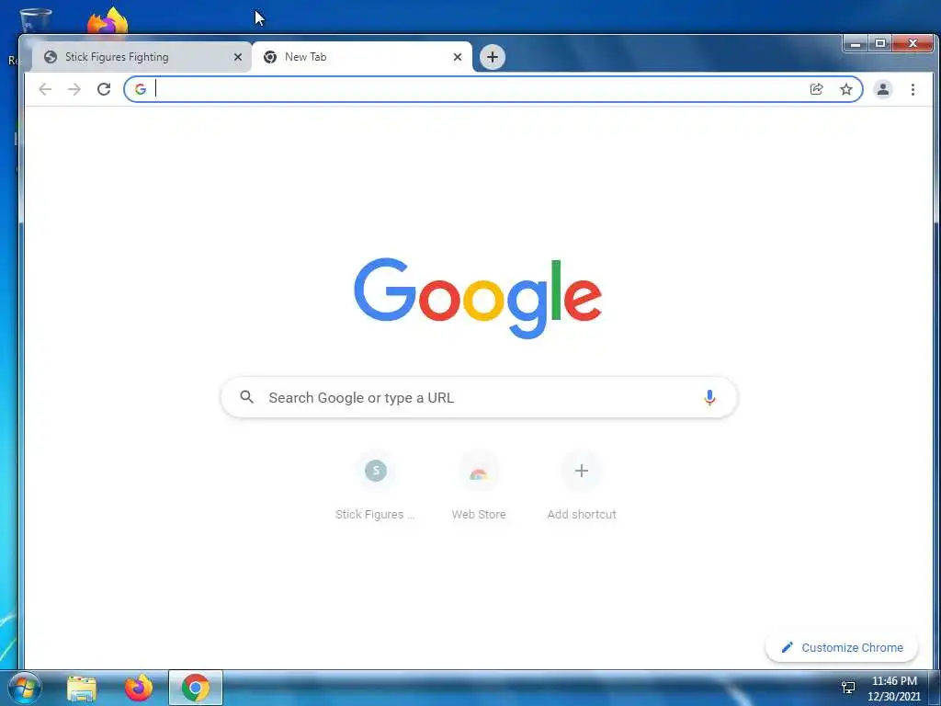
Task: Click the search magnifier icon
Action: (x=246, y=397)
